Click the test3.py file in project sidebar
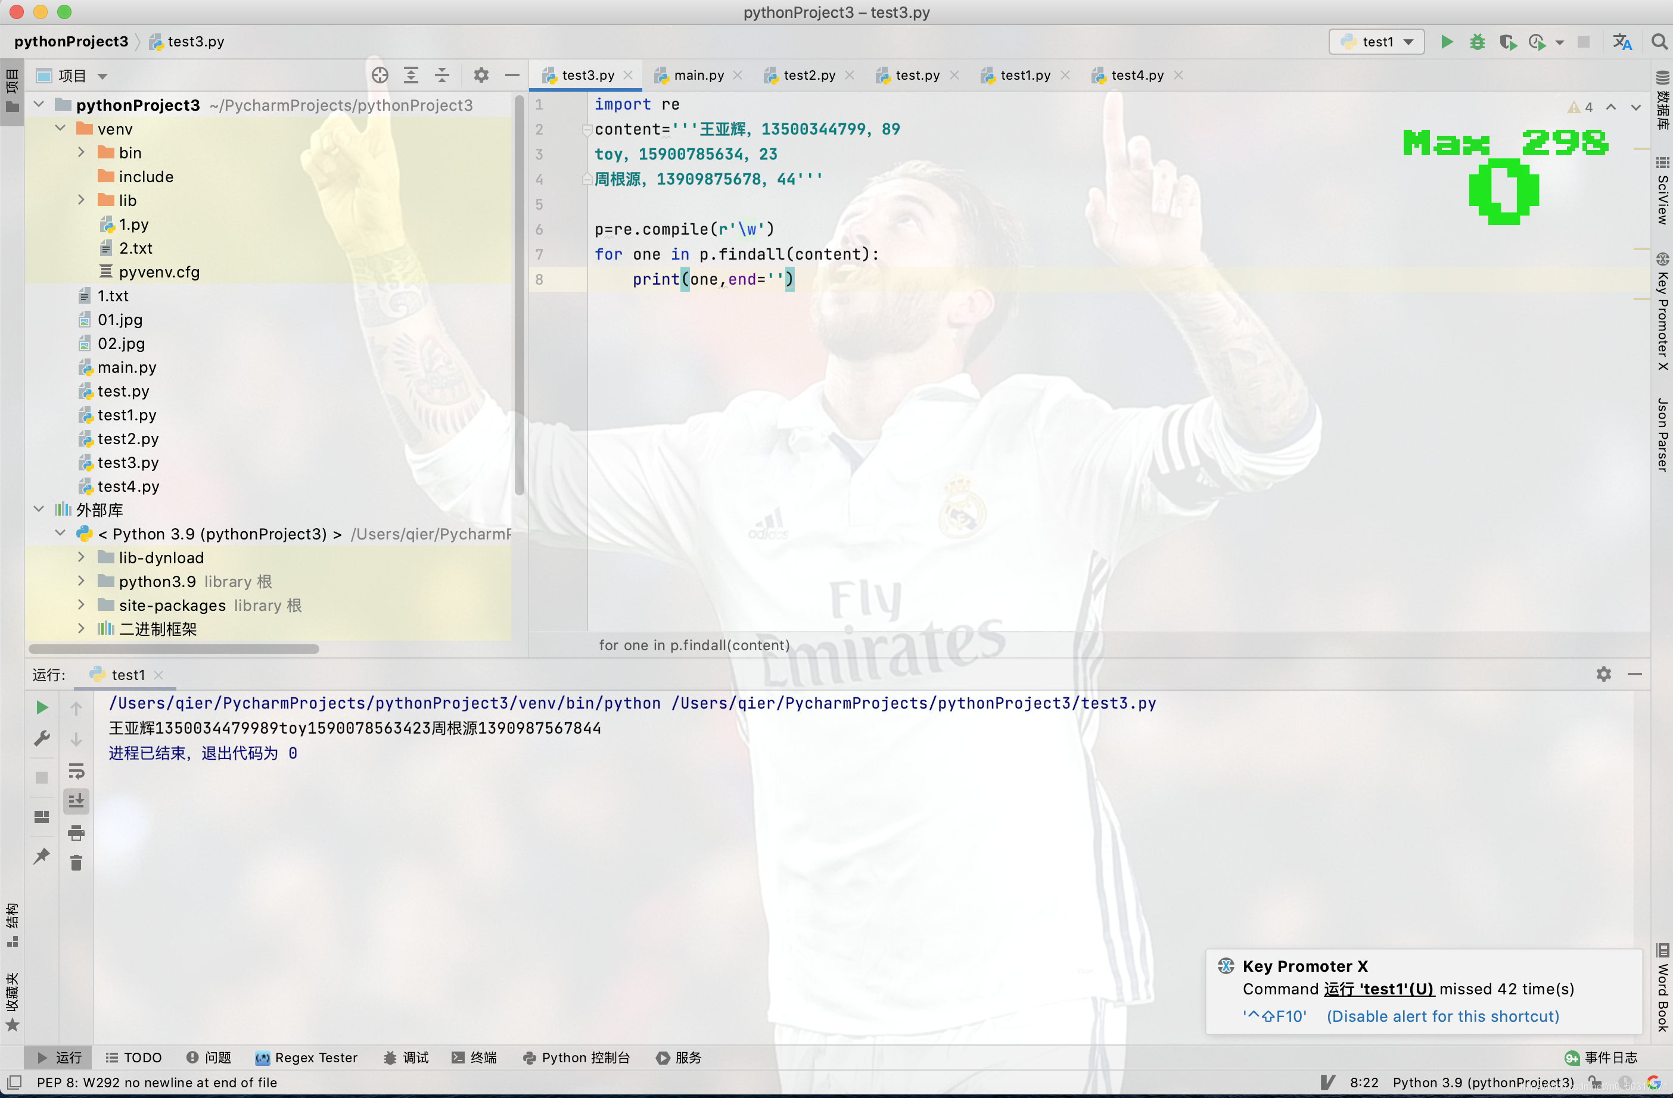The width and height of the screenshot is (1673, 1098). click(128, 462)
